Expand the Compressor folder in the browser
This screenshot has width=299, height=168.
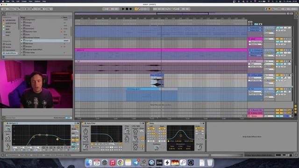pos(21,20)
